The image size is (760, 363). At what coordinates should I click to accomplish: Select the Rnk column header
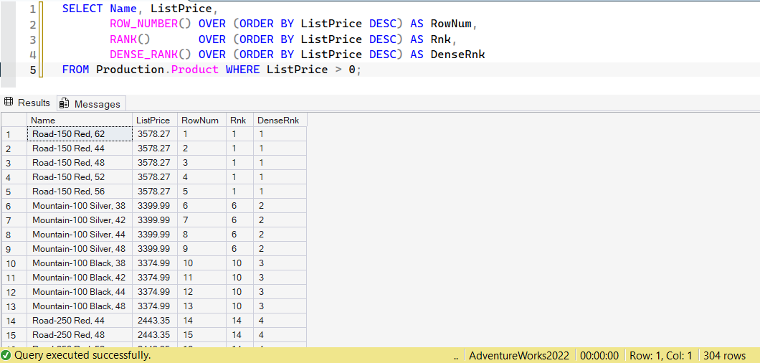239,121
